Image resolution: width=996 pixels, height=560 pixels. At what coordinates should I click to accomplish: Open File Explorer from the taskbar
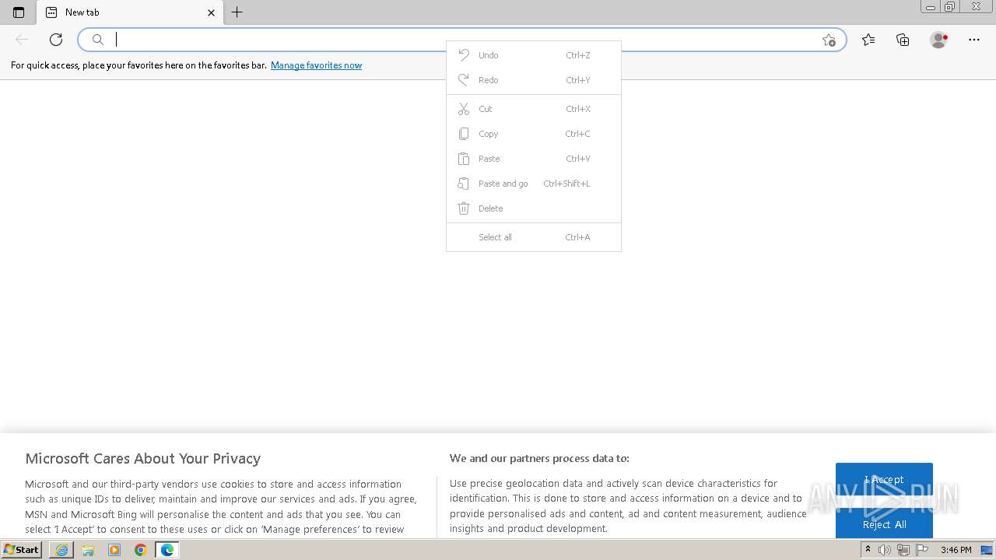tap(88, 550)
